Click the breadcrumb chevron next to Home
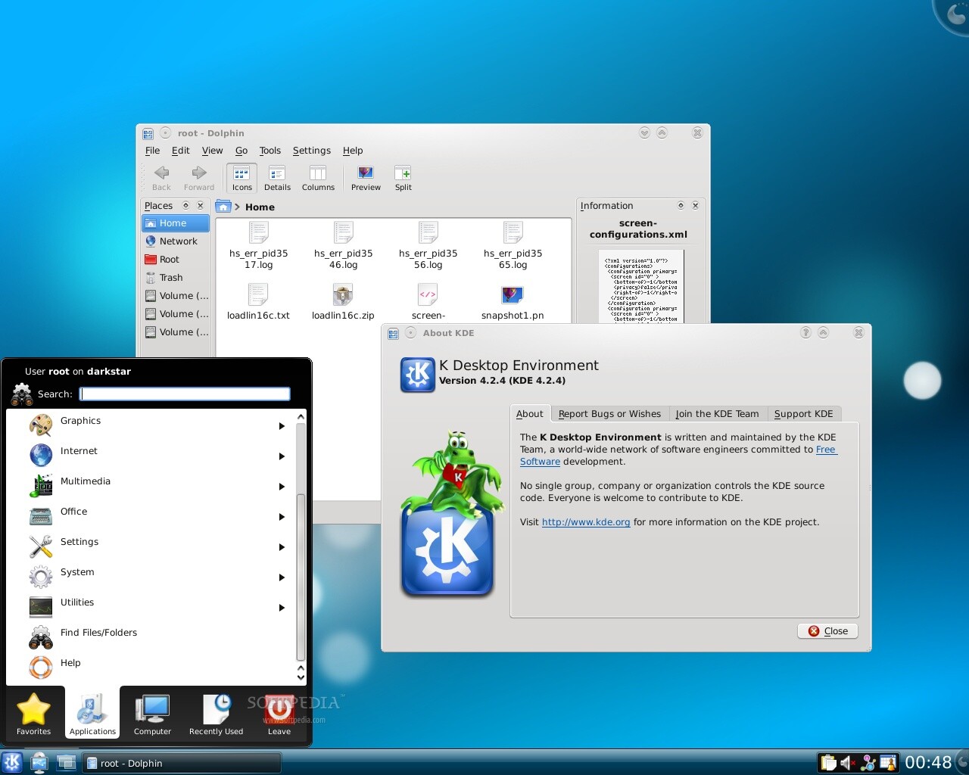 (237, 206)
